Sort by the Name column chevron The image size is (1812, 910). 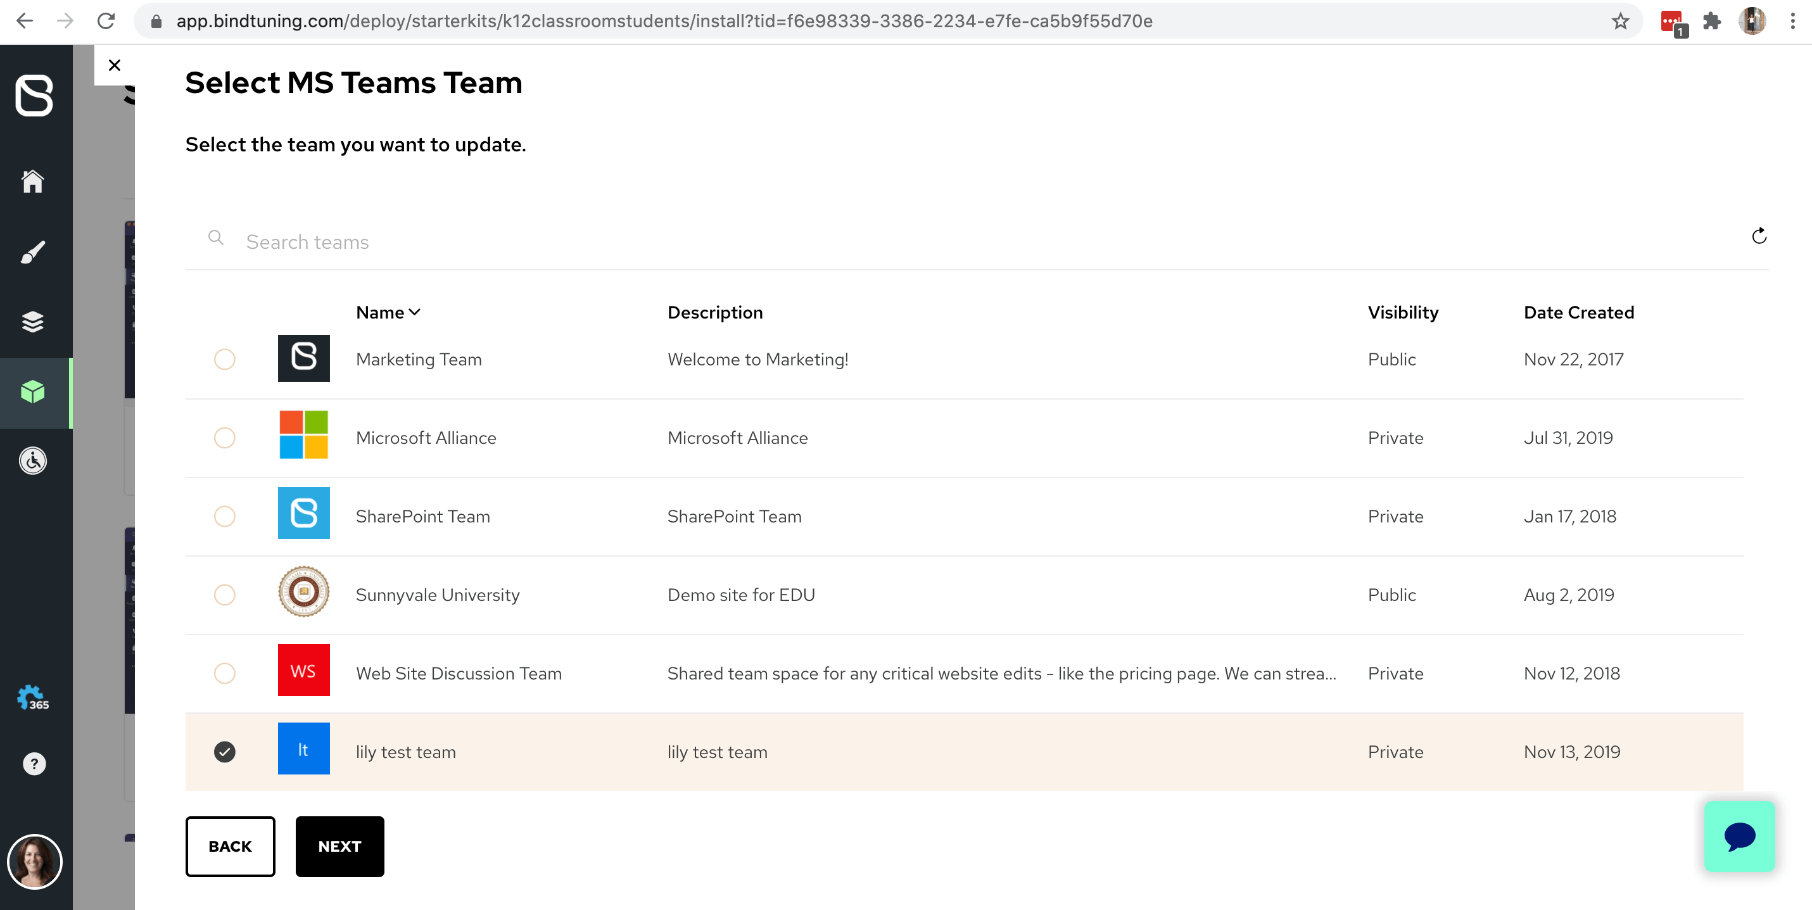414,312
